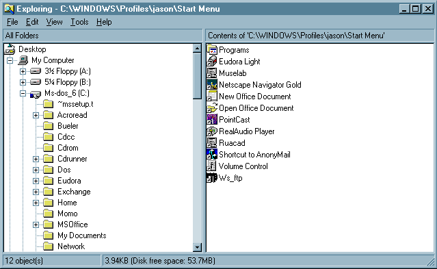Expand the MSOffice folder node
437x269 pixels.
36,225
